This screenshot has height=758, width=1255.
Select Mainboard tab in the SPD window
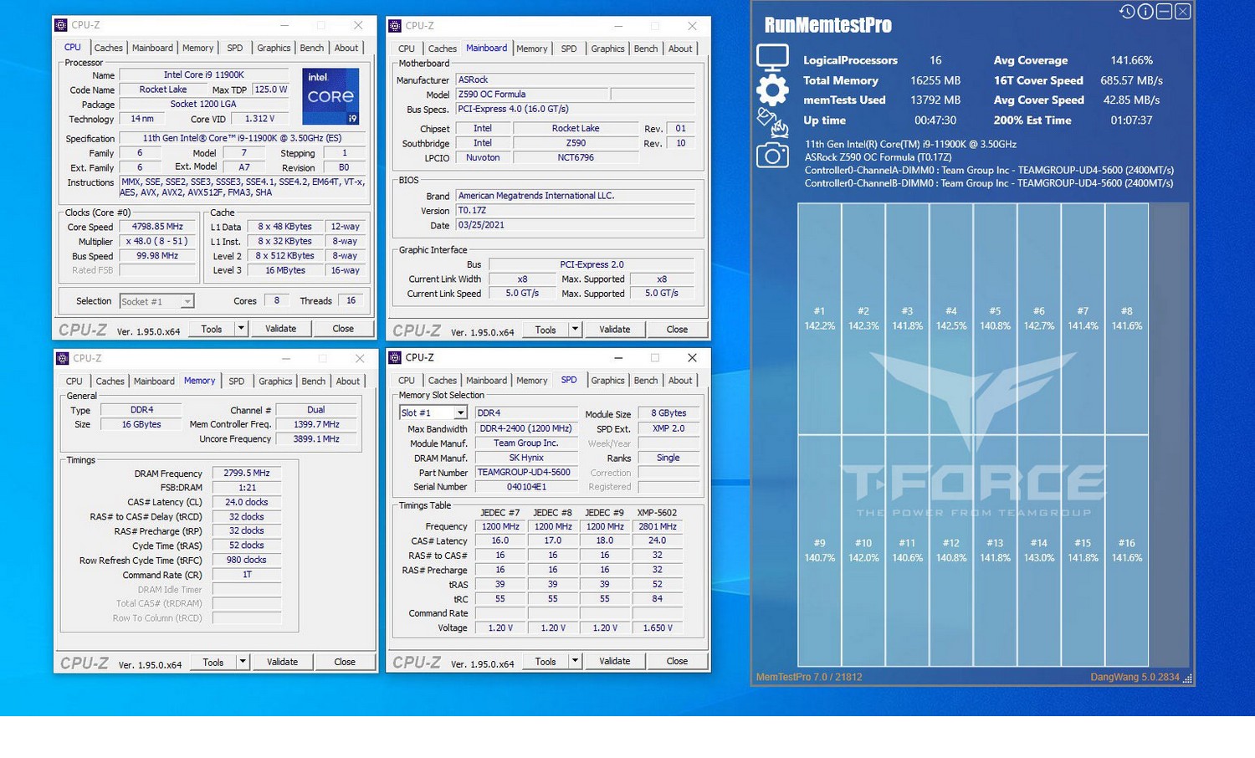point(486,380)
